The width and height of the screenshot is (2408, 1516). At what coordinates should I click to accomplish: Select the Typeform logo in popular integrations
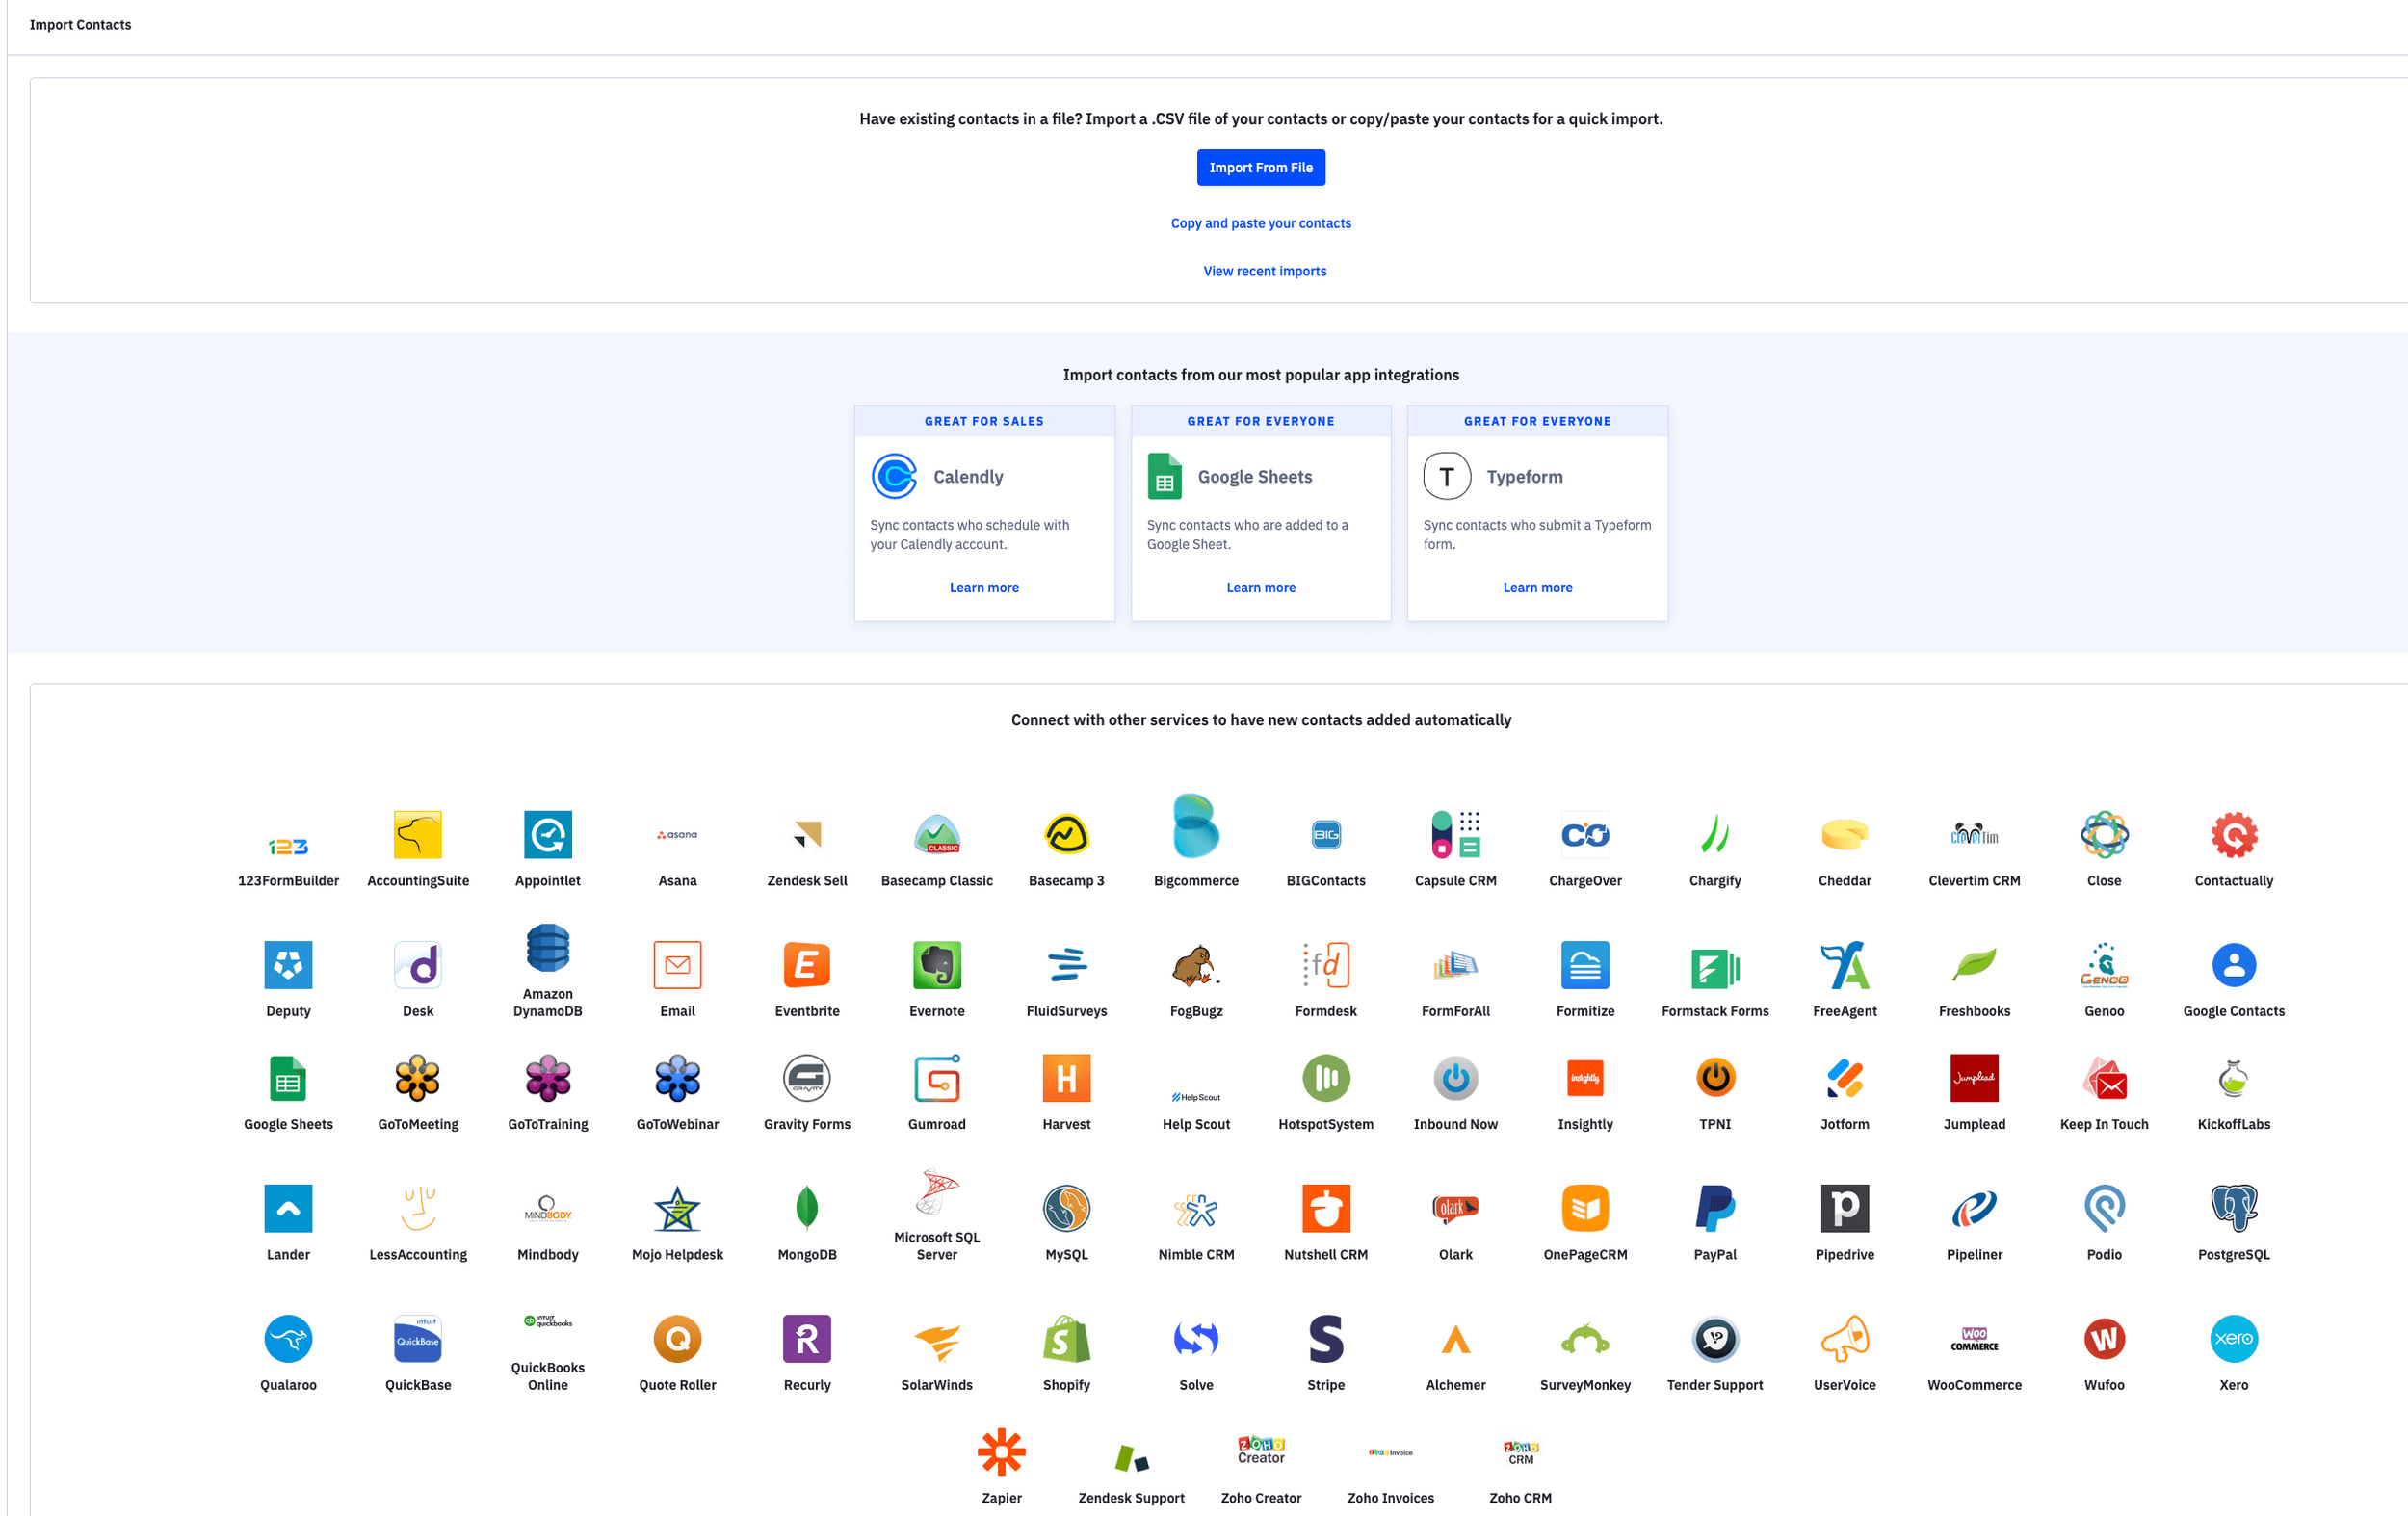click(x=1446, y=476)
